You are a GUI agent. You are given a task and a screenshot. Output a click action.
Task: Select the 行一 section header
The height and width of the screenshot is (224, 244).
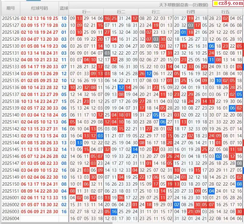pos(86,12)
